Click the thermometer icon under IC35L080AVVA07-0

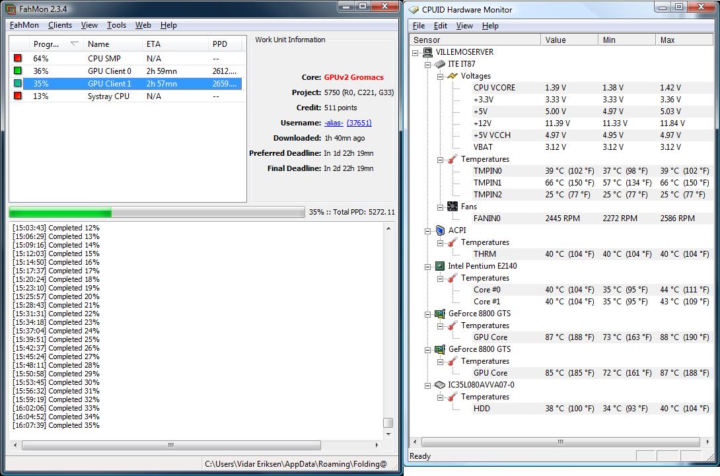(x=452, y=397)
